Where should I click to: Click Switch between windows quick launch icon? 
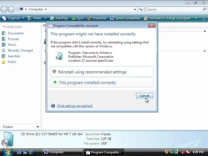click(x=25, y=152)
